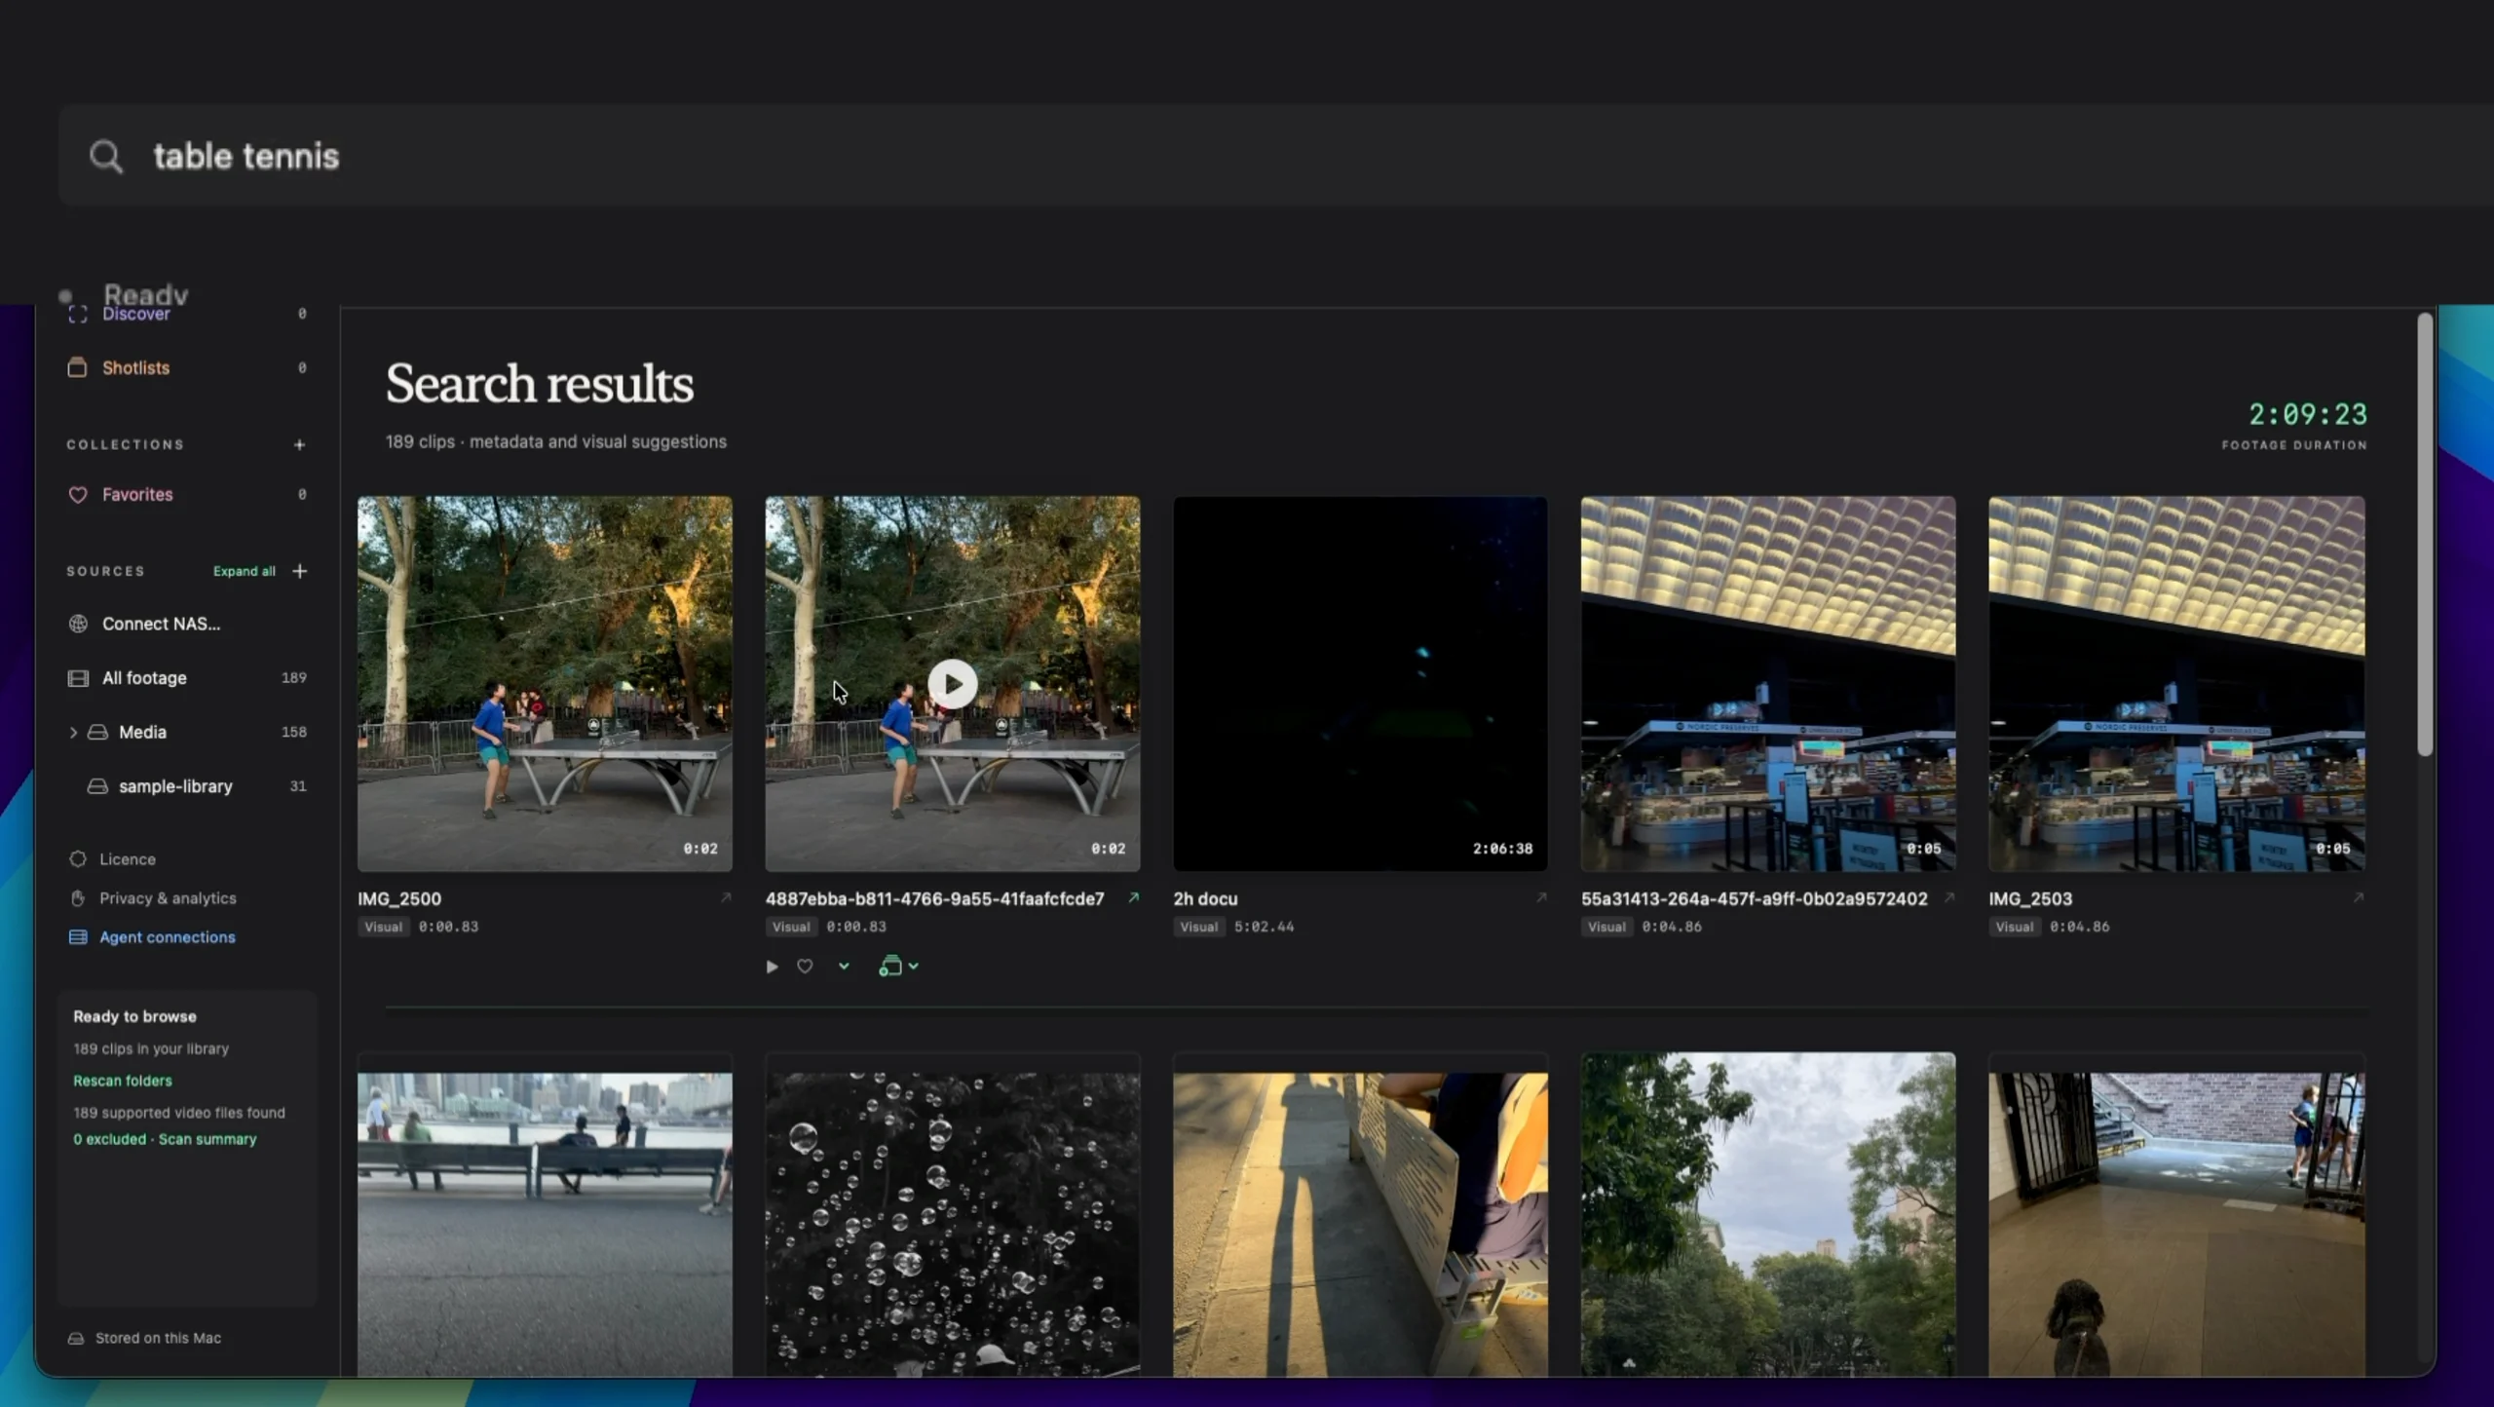Open the IMG_2500 thumbnail
This screenshot has height=1407, width=2494.
pyautogui.click(x=545, y=684)
